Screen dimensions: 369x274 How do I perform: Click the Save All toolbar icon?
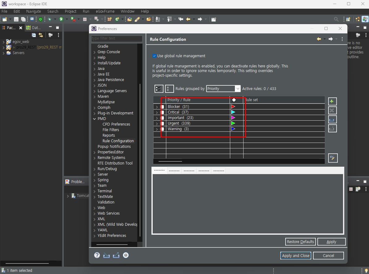pyautogui.click(x=23, y=19)
